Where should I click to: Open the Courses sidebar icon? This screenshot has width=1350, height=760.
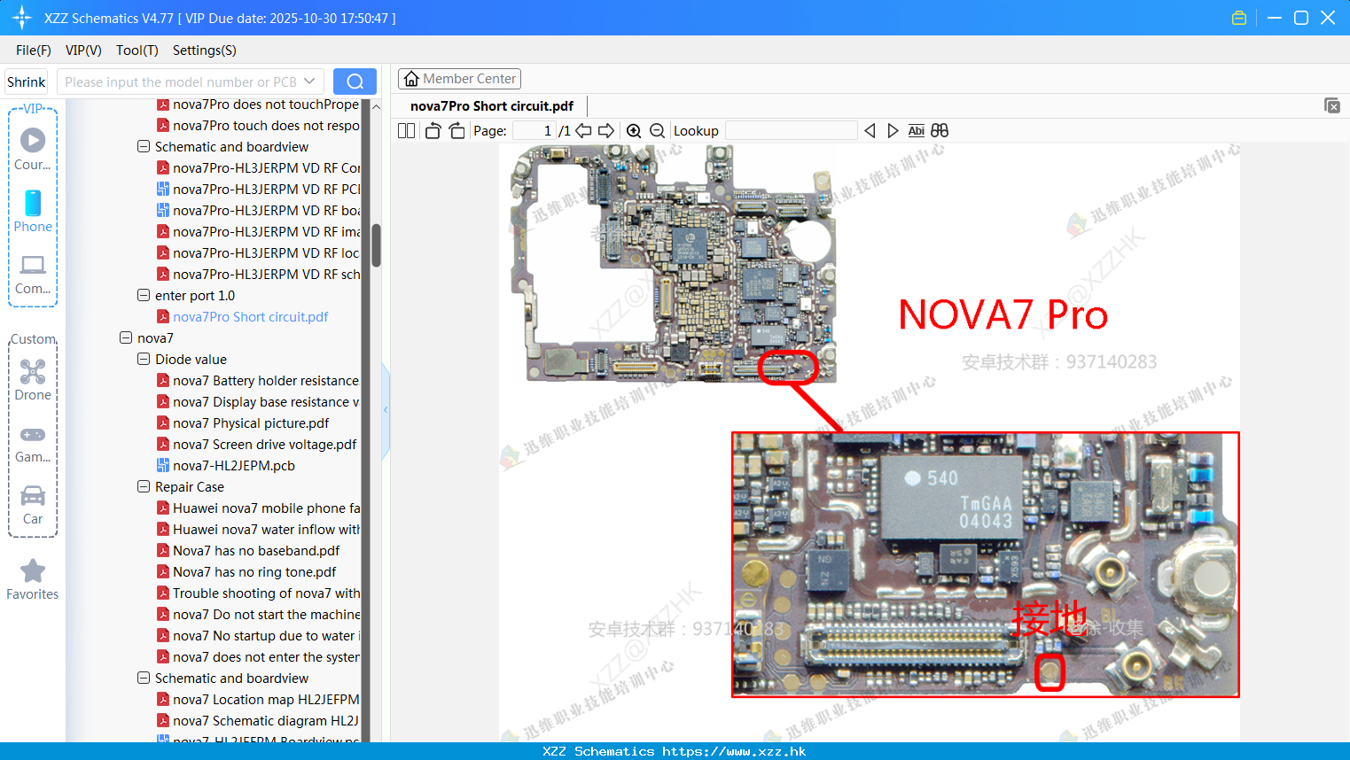pos(33,149)
